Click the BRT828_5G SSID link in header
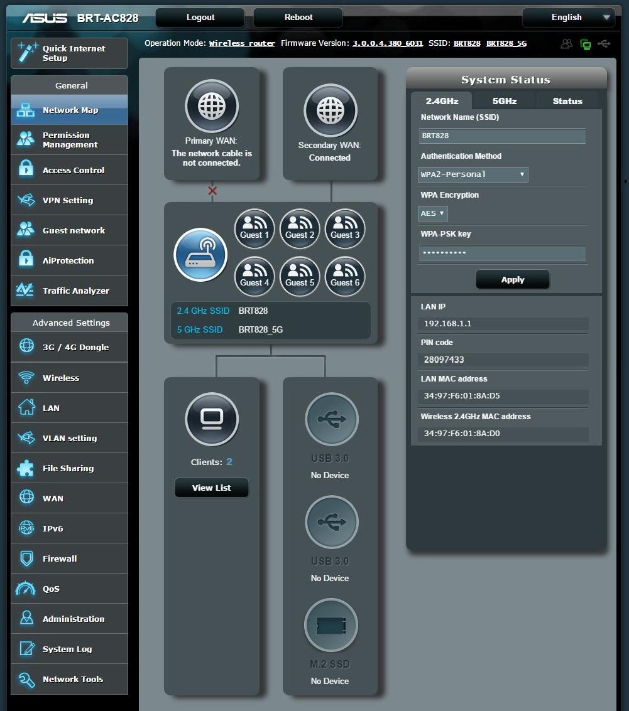 pos(506,43)
